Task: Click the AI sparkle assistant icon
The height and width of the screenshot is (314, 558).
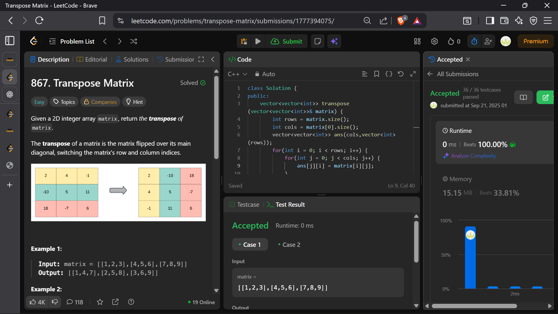Action: (x=334, y=41)
